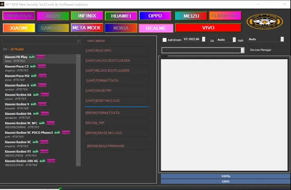Click the broom tag on Redmi 9C NFC
Viewport: 291px width, 190px height.
point(51,123)
